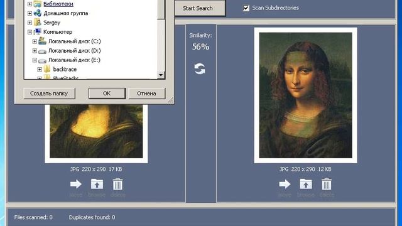Select the backtrace folder icon
Image resolution: width=402 pixels, height=226 pixels.
47,69
